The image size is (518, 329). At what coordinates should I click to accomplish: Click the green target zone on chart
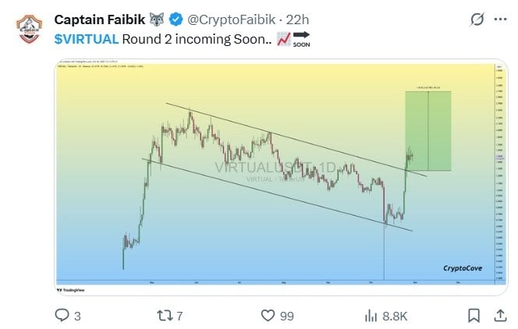pos(428,131)
